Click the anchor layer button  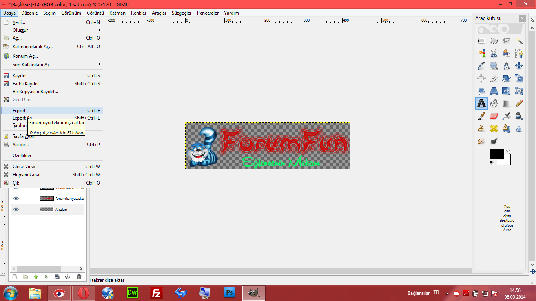67,277
